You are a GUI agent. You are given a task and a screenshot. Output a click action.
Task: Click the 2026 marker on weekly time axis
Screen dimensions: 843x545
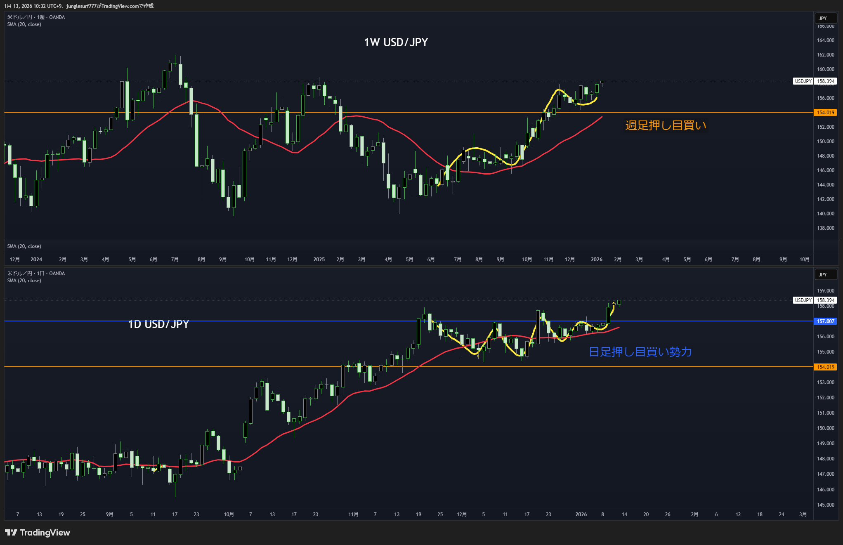point(596,260)
